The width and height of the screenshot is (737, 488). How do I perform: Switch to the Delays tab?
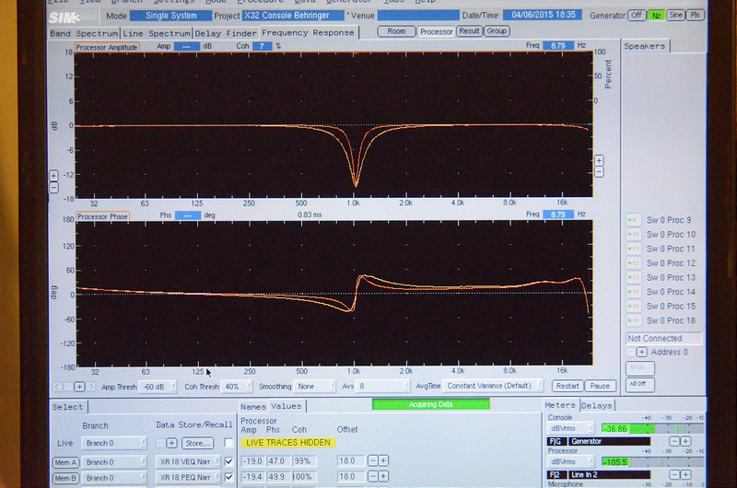point(596,405)
